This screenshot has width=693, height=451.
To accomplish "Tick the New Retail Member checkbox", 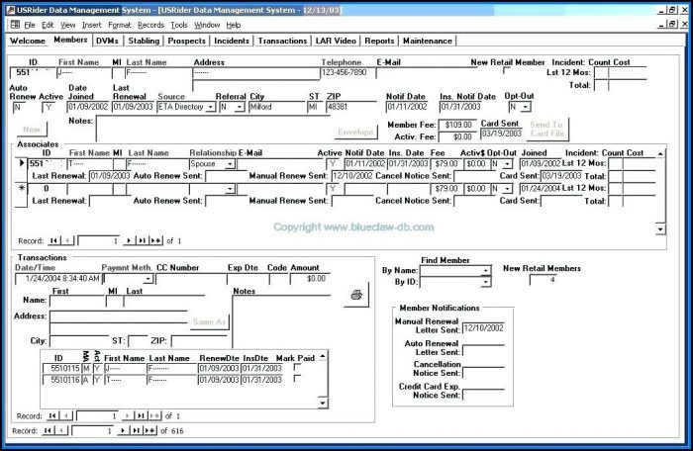I will coord(507,70).
